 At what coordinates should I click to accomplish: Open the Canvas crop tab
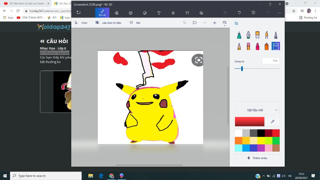(187, 13)
